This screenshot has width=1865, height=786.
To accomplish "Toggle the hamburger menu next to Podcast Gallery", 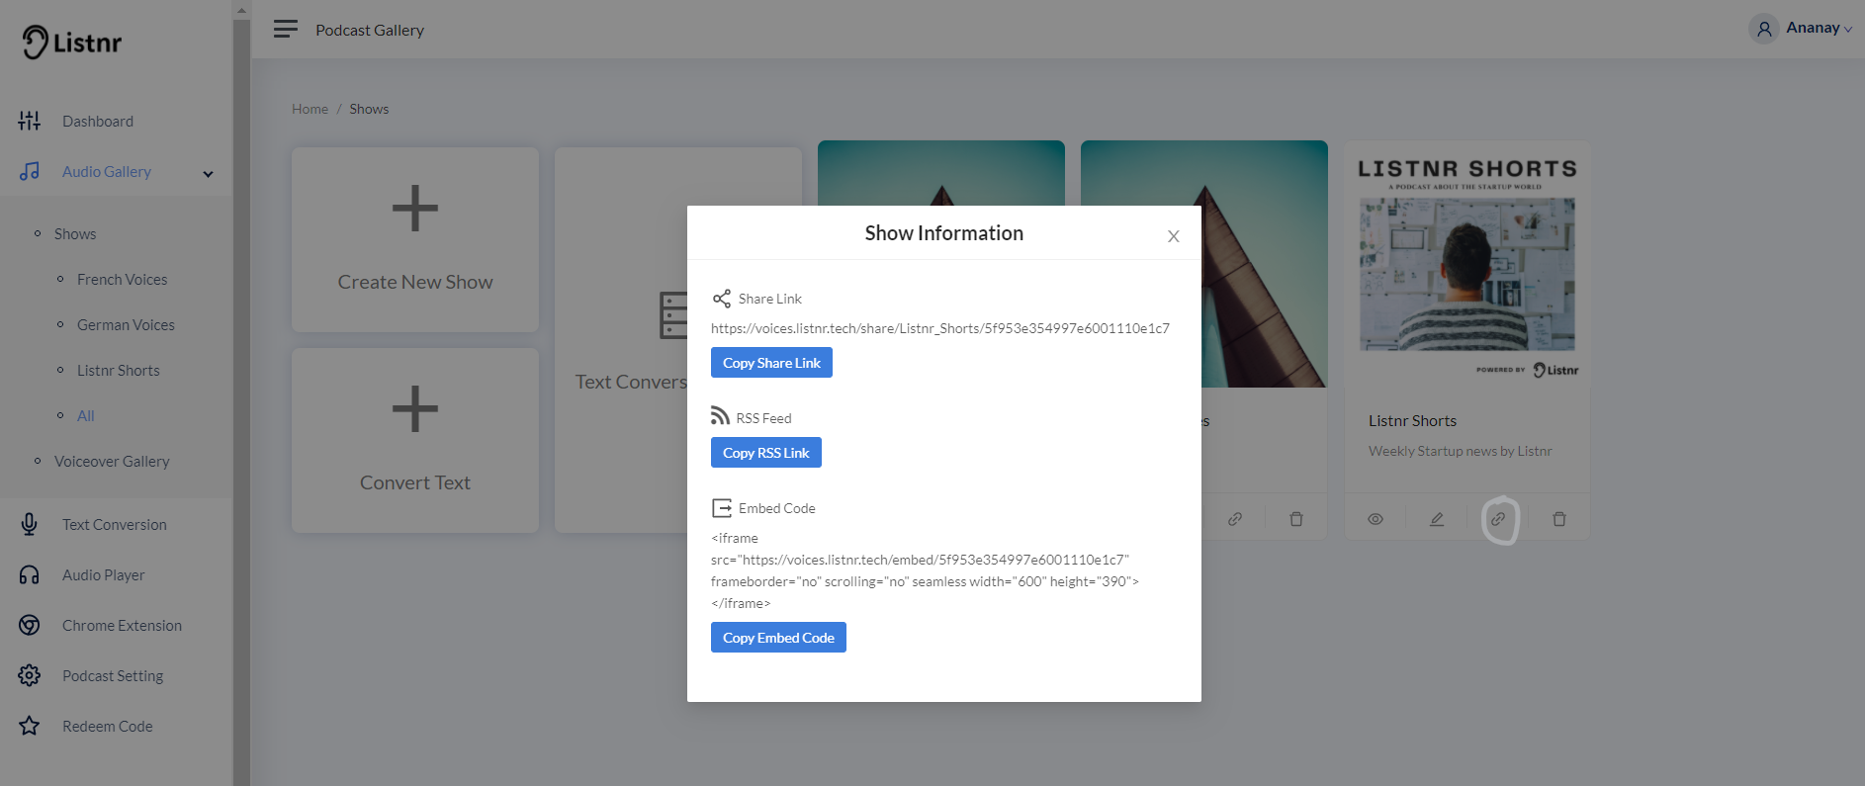I will 286,29.
